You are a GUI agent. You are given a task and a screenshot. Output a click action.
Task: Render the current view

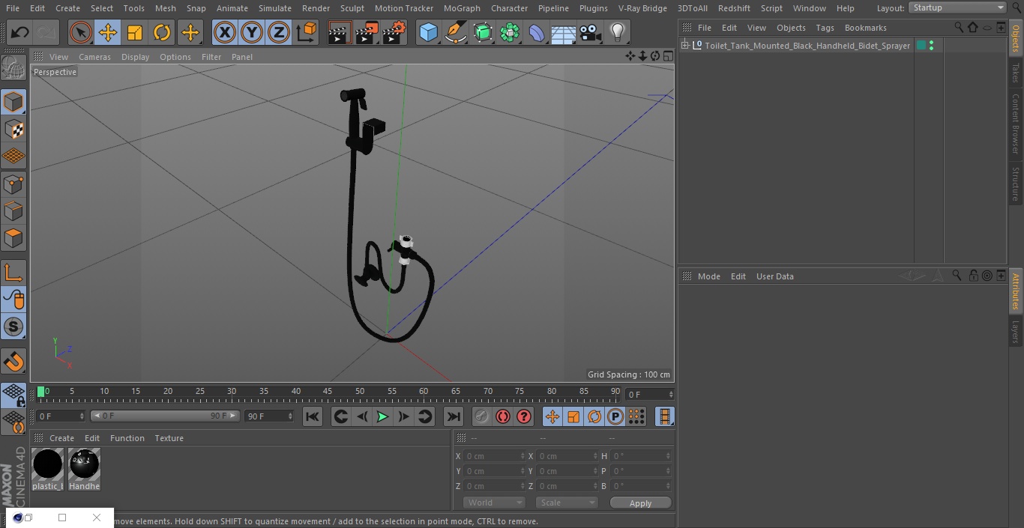[340, 32]
